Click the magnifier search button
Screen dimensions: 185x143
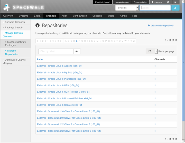point(175,8)
